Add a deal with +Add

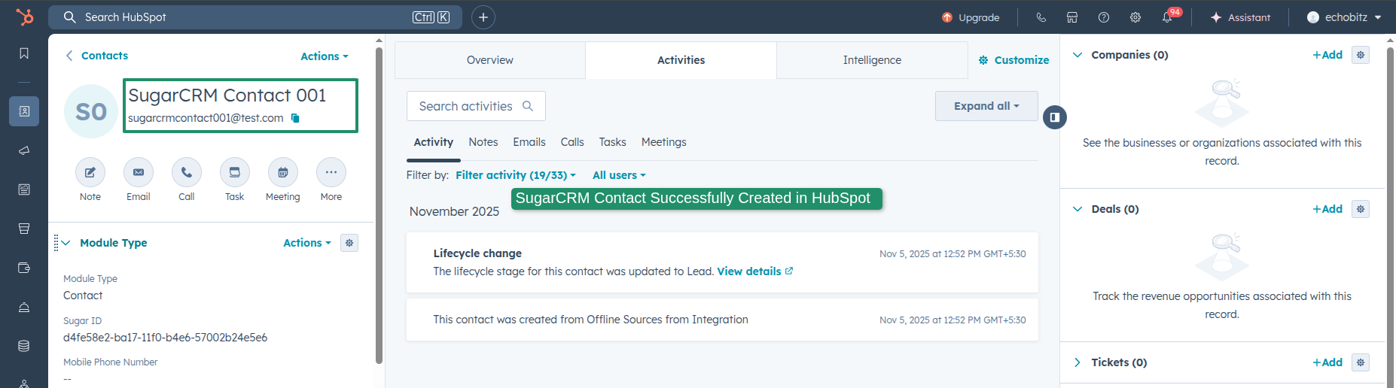click(1327, 209)
